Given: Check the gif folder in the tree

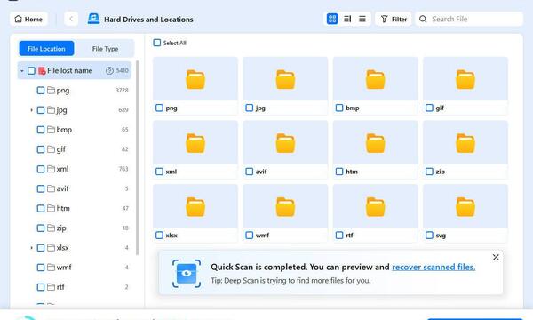Looking at the screenshot, I should pos(41,149).
